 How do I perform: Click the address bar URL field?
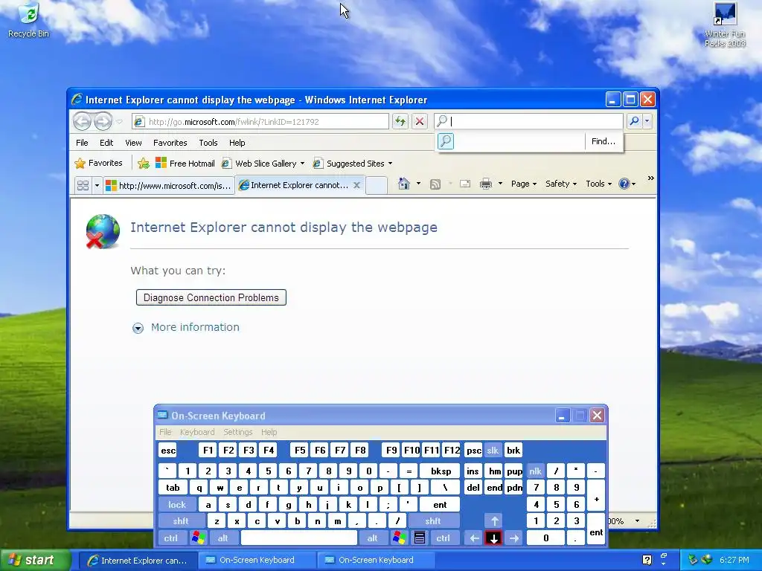(x=260, y=121)
